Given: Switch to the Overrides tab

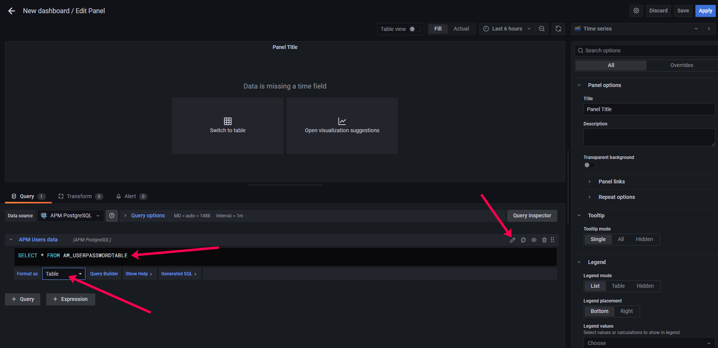Looking at the screenshot, I should tap(681, 65).
